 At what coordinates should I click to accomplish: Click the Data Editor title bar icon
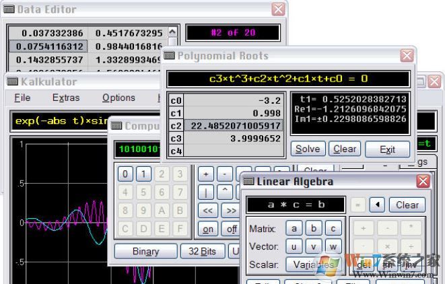pyautogui.click(x=9, y=9)
